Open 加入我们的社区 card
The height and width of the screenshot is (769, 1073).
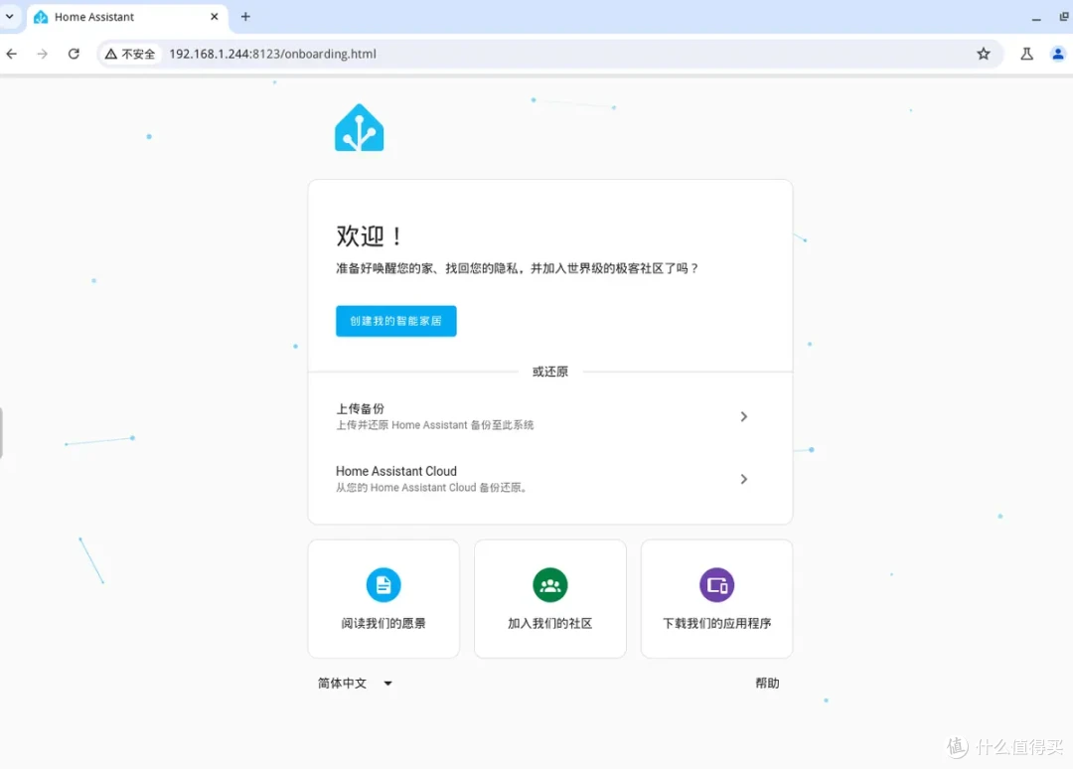pos(550,599)
